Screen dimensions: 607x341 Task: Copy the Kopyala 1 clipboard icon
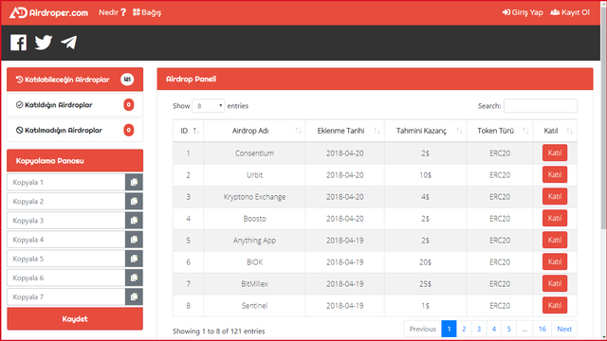[134, 182]
